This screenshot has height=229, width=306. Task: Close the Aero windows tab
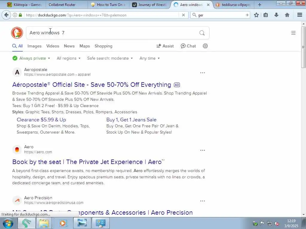pyautogui.click(x=208, y=5)
